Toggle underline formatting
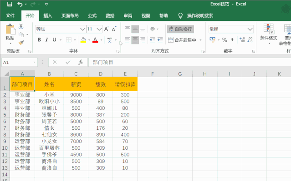 (54, 40)
